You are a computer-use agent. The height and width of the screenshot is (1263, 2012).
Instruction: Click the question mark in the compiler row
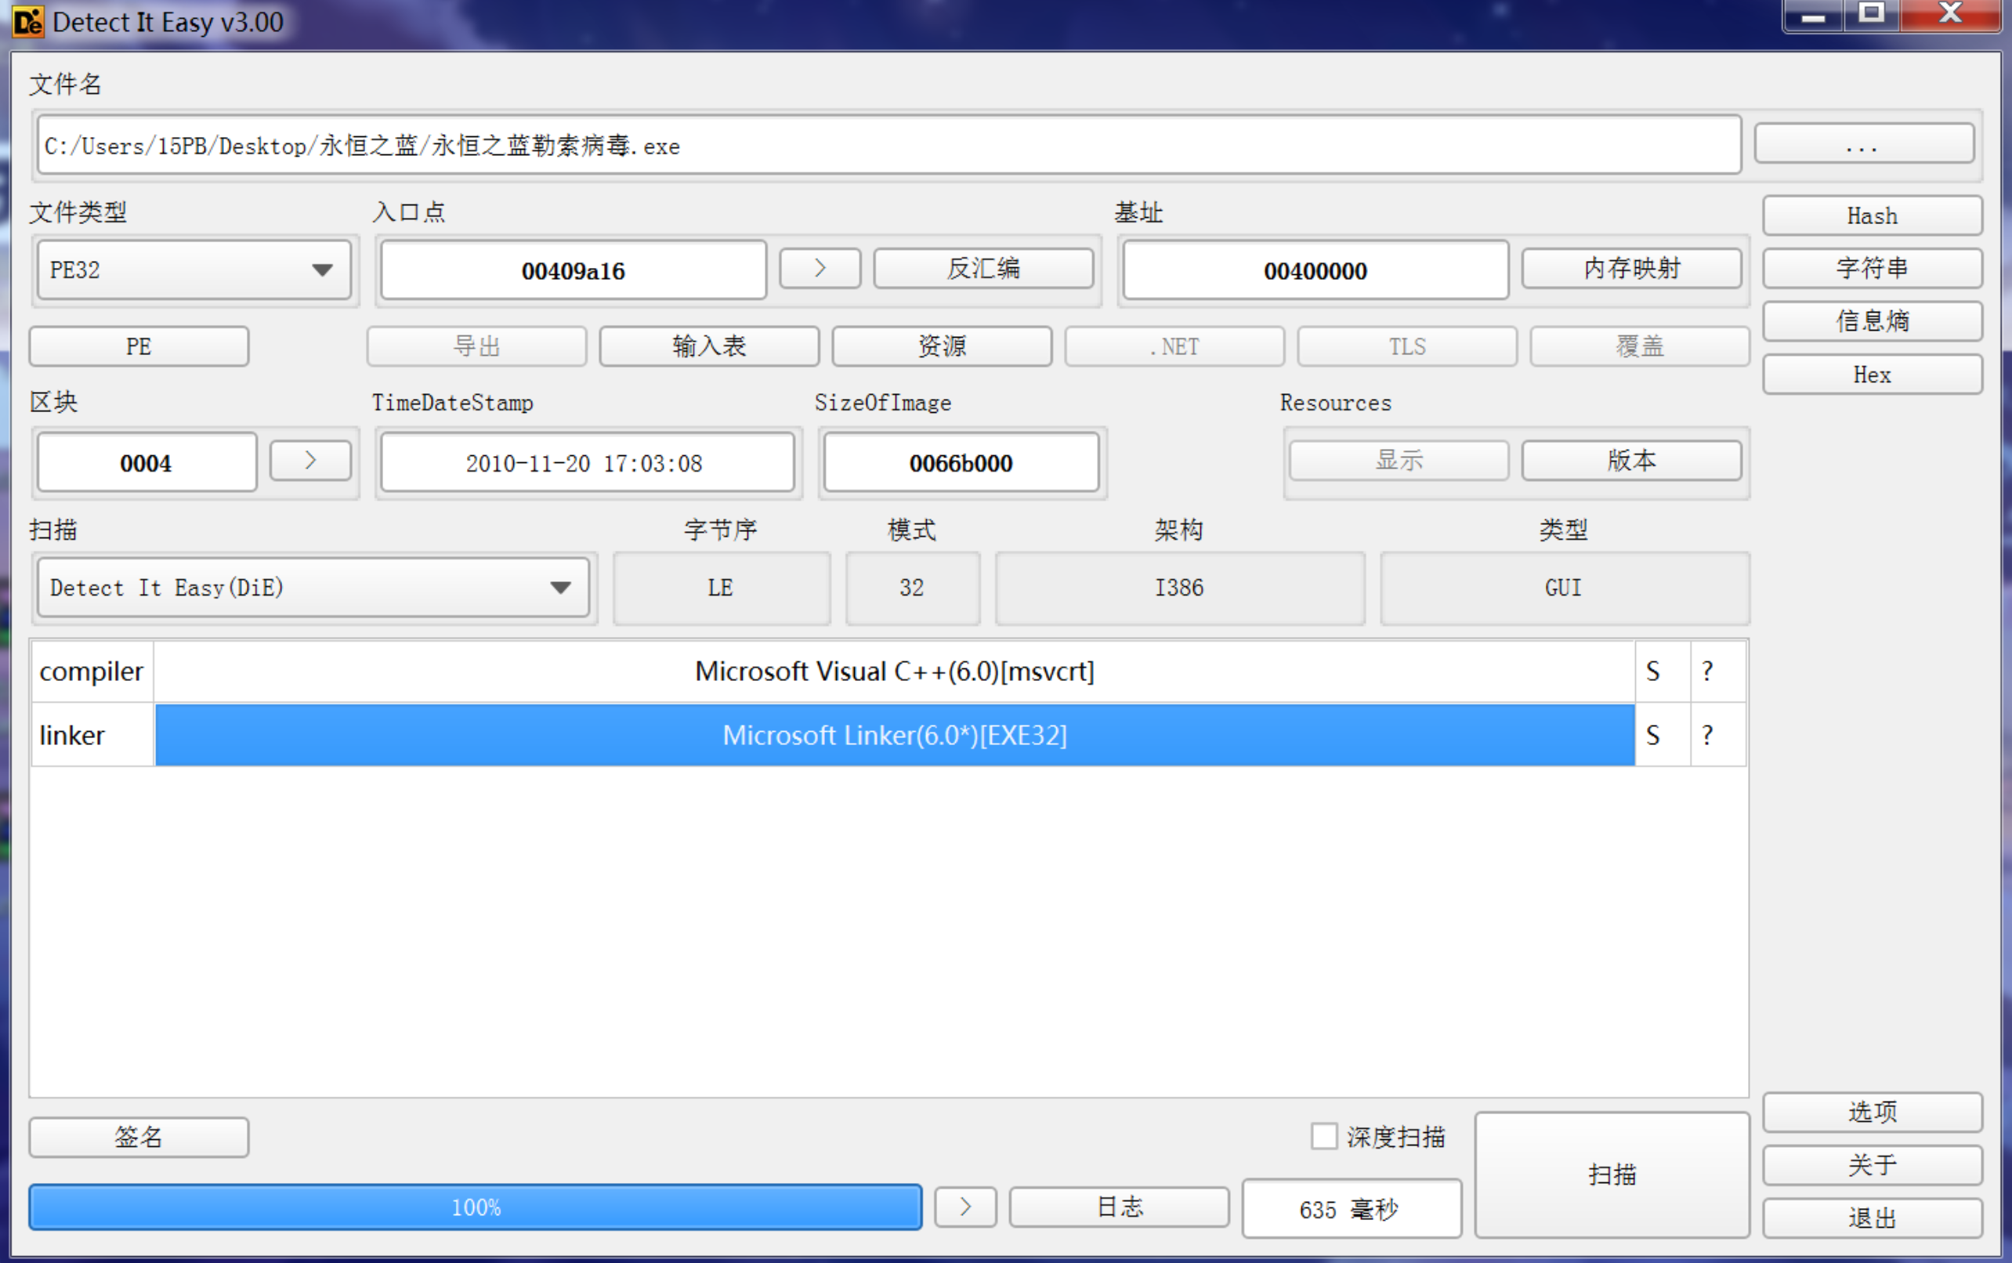point(1708,671)
